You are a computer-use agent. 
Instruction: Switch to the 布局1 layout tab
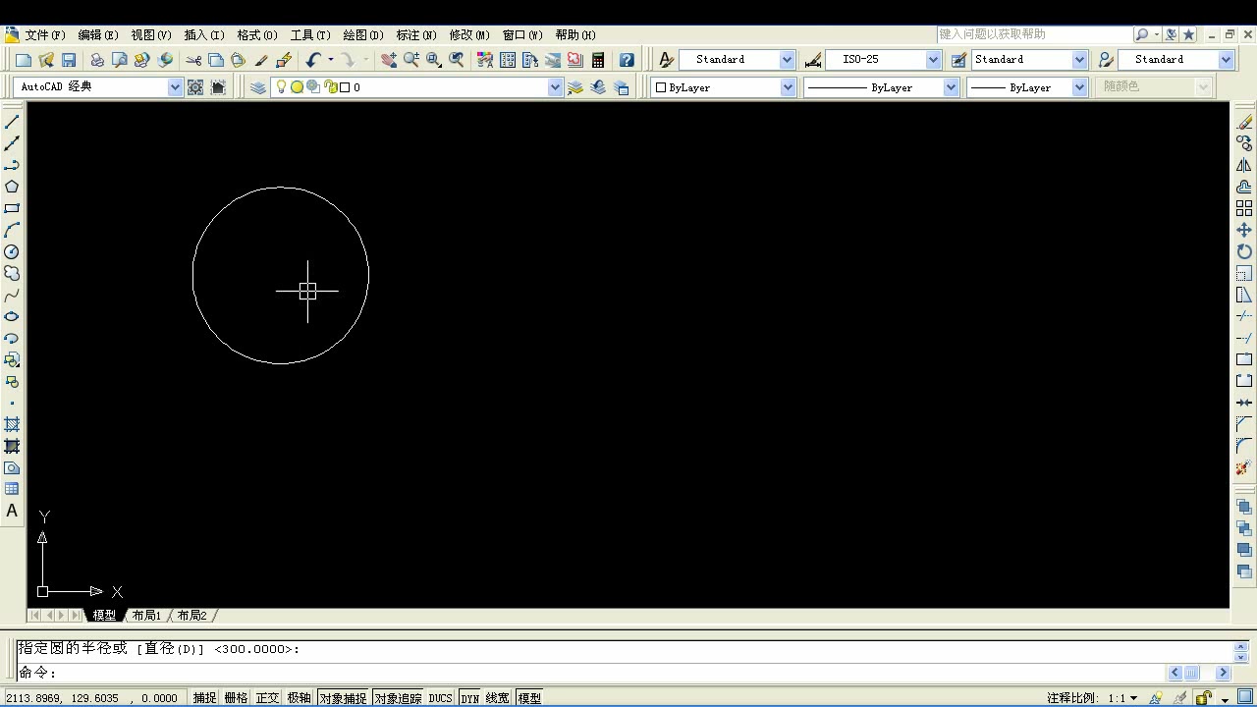coord(146,616)
